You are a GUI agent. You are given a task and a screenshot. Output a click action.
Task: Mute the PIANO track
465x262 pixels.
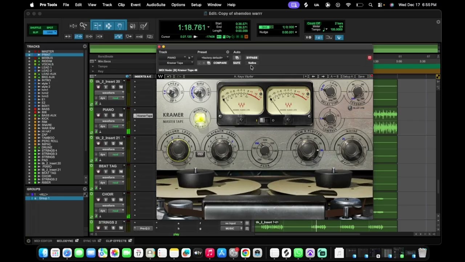click(121, 115)
